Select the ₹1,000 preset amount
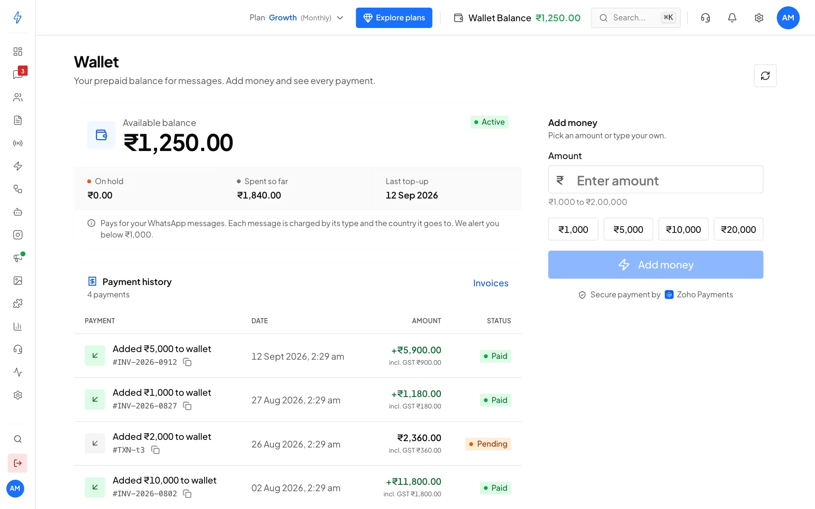The image size is (815, 509). click(573, 229)
